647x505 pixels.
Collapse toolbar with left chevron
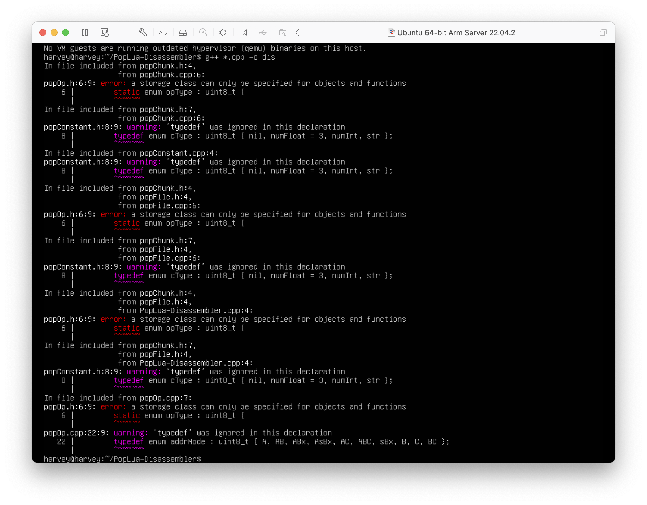tap(297, 32)
